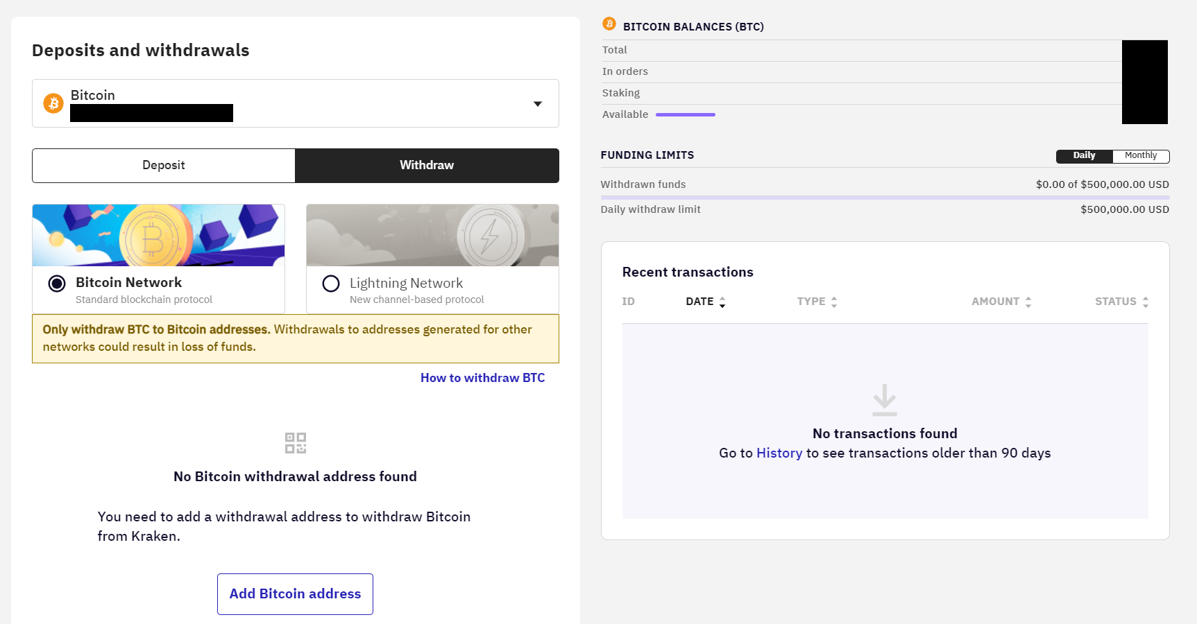Viewport: 1197px width, 624px height.
Task: Click the Withdrawn funds label
Action: pos(643,184)
